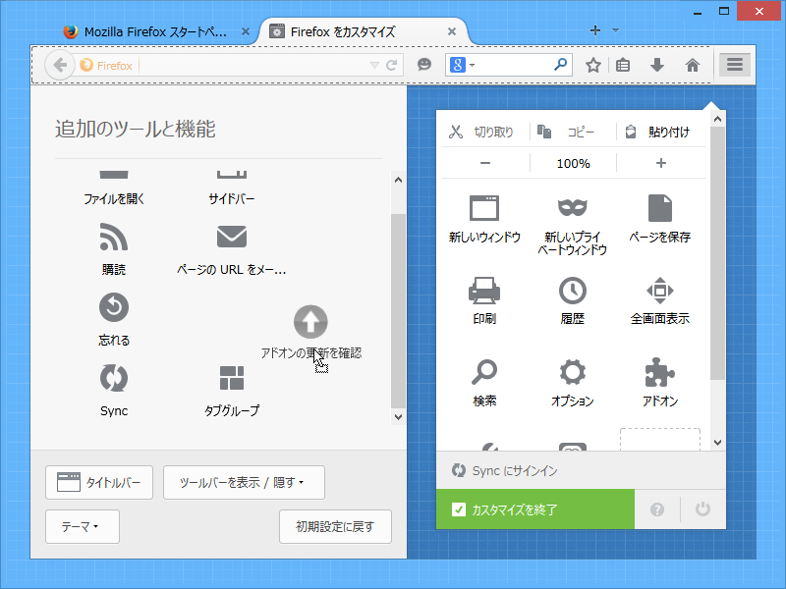Click the bookmark star icon in the toolbar
Screen dimensions: 786x589
[593, 65]
